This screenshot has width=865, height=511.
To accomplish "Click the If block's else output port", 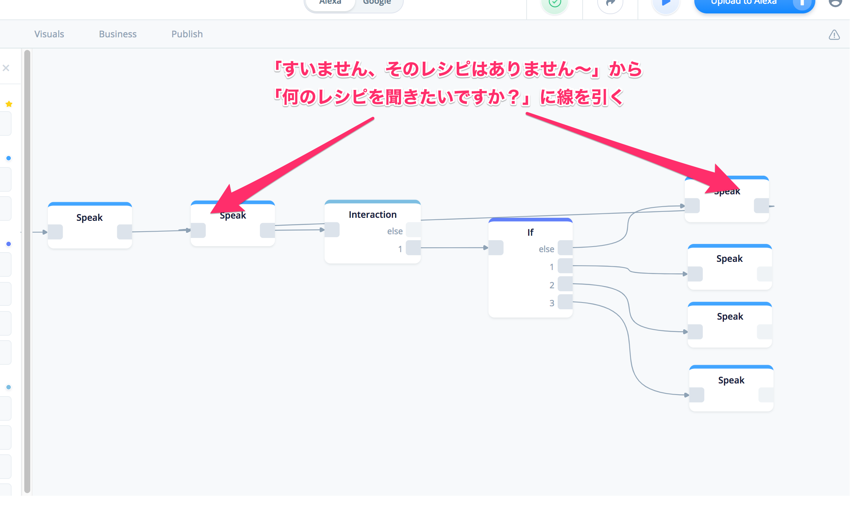I will point(565,248).
